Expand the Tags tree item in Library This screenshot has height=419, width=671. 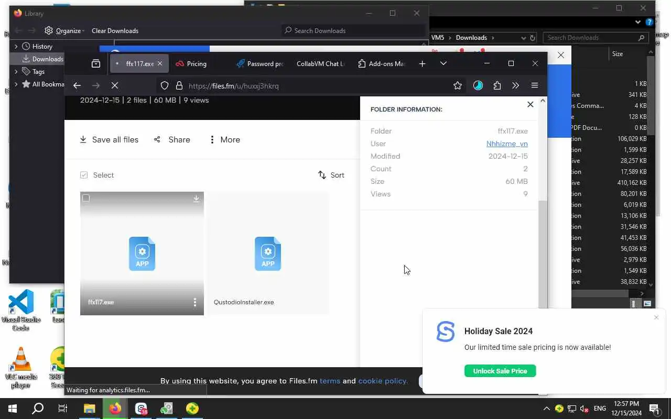(x=16, y=71)
